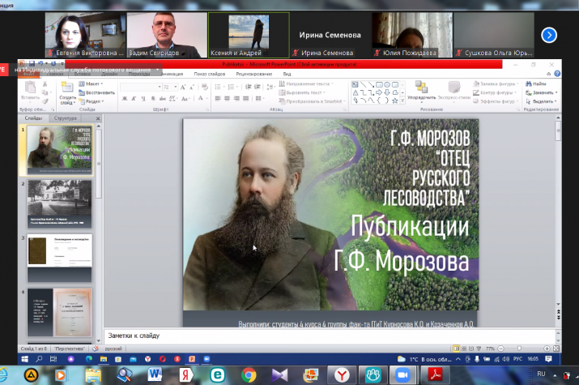Click the Создать слайд icon

[x=67, y=87]
